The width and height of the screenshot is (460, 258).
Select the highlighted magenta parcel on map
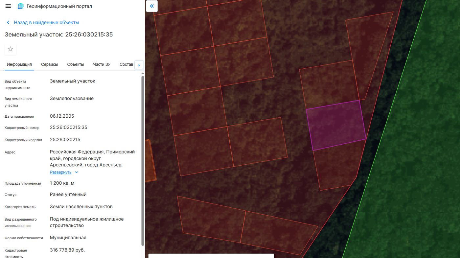pyautogui.click(x=336, y=125)
